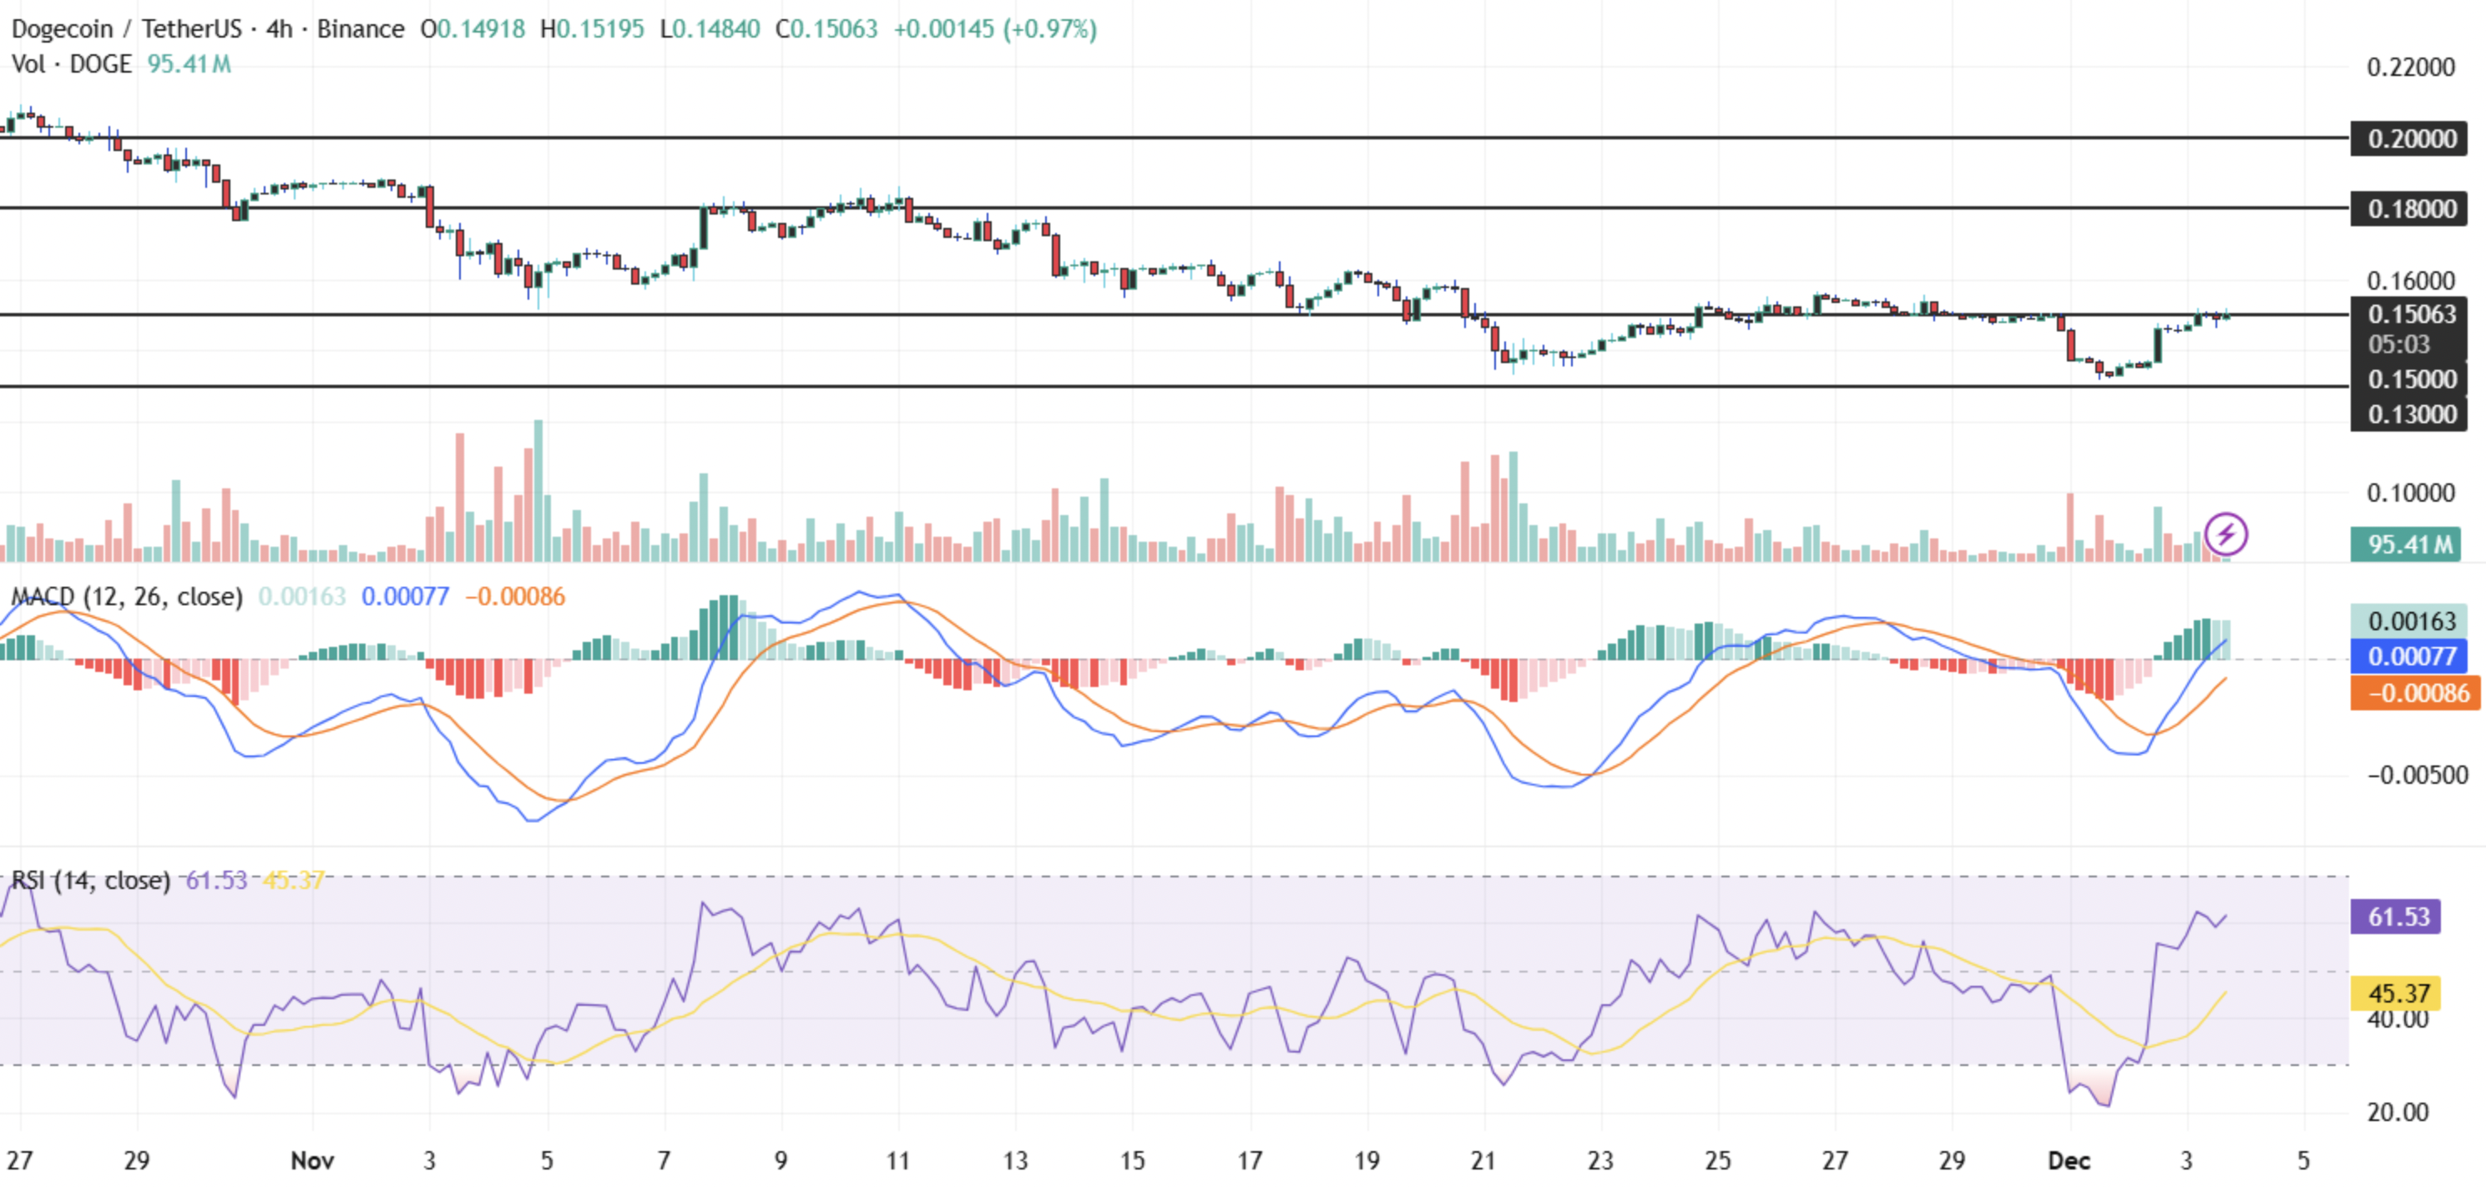This screenshot has width=2486, height=1187.
Task: Click the Nov marker on time axis
Action: 311,1160
